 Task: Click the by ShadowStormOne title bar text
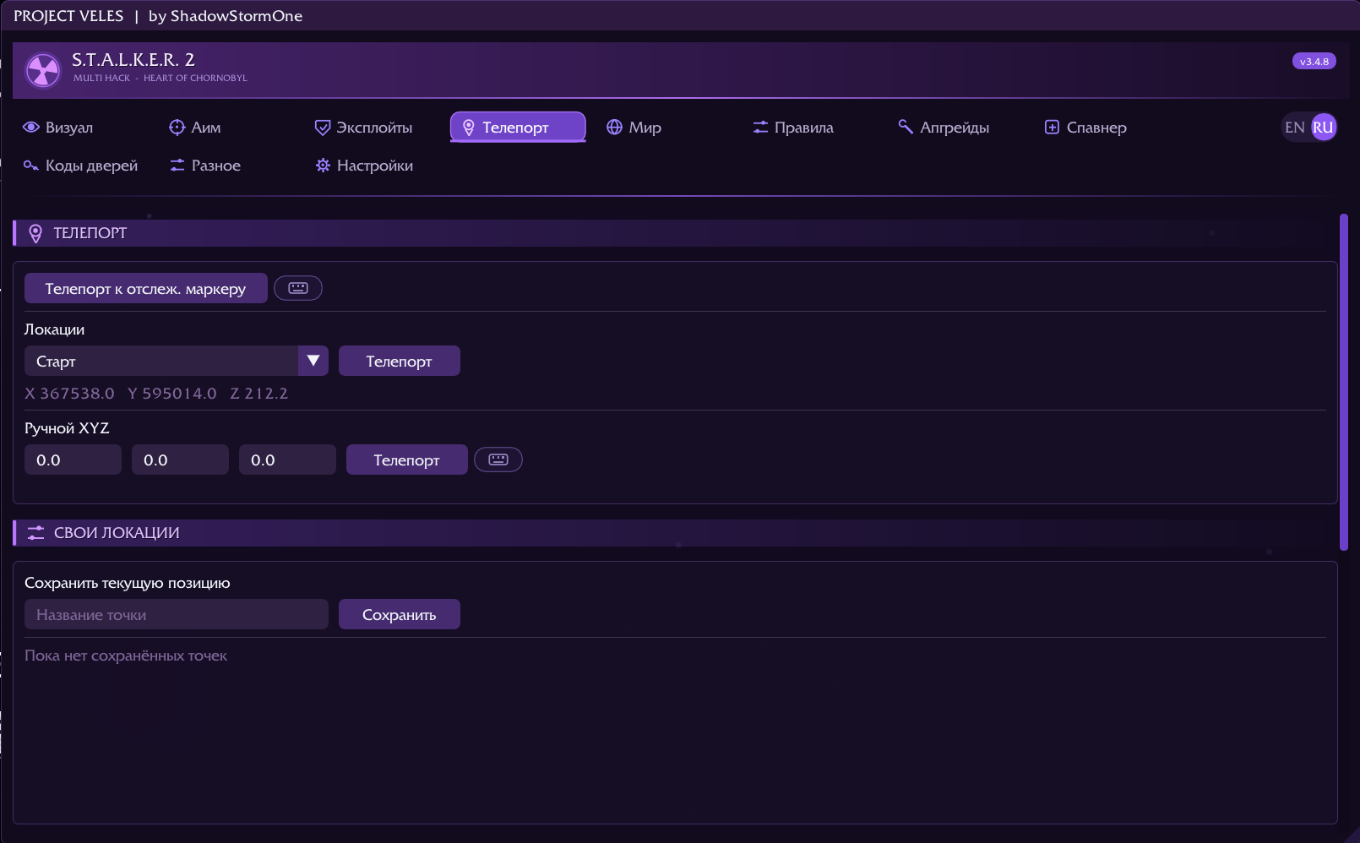(226, 16)
